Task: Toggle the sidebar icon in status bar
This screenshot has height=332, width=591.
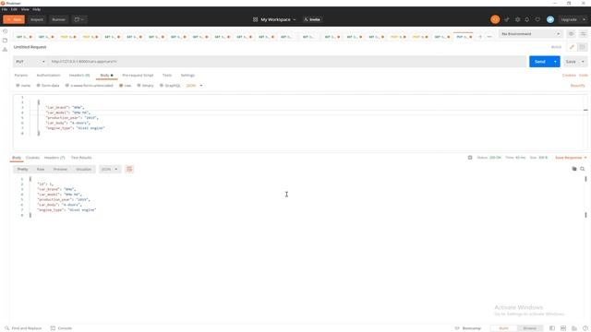Action: click(x=552, y=328)
